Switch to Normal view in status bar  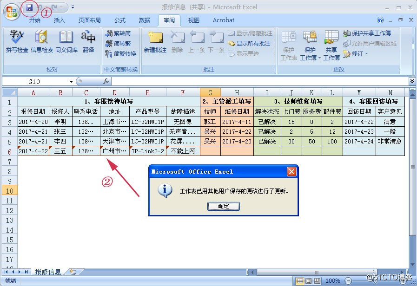[x=300, y=280]
